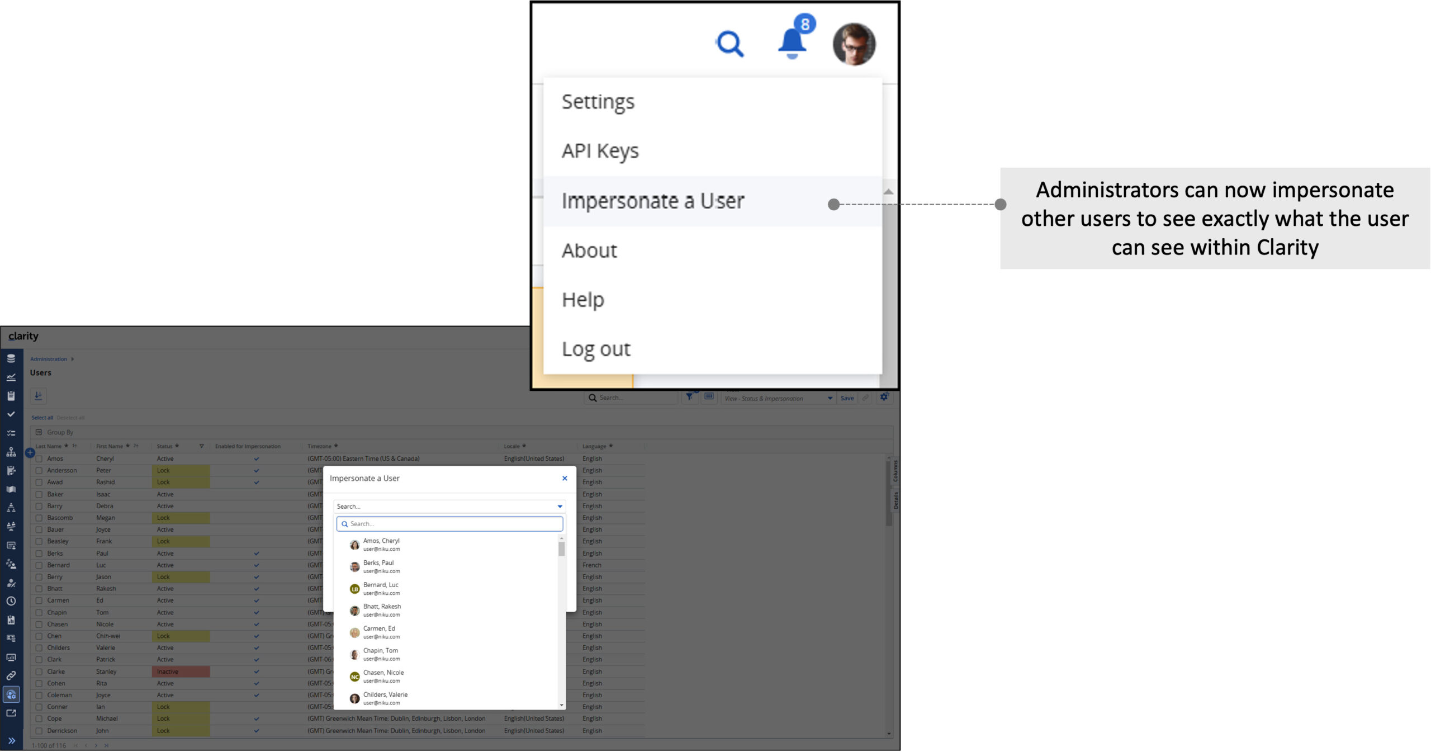Click the grid Search field in toolbar
Image resolution: width=1431 pixels, height=752 pixels.
click(631, 398)
